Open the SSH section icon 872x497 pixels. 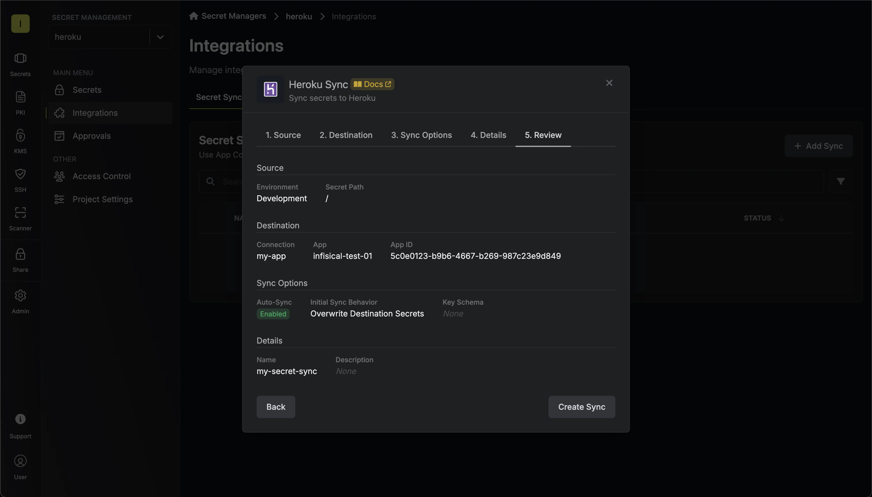tap(20, 174)
